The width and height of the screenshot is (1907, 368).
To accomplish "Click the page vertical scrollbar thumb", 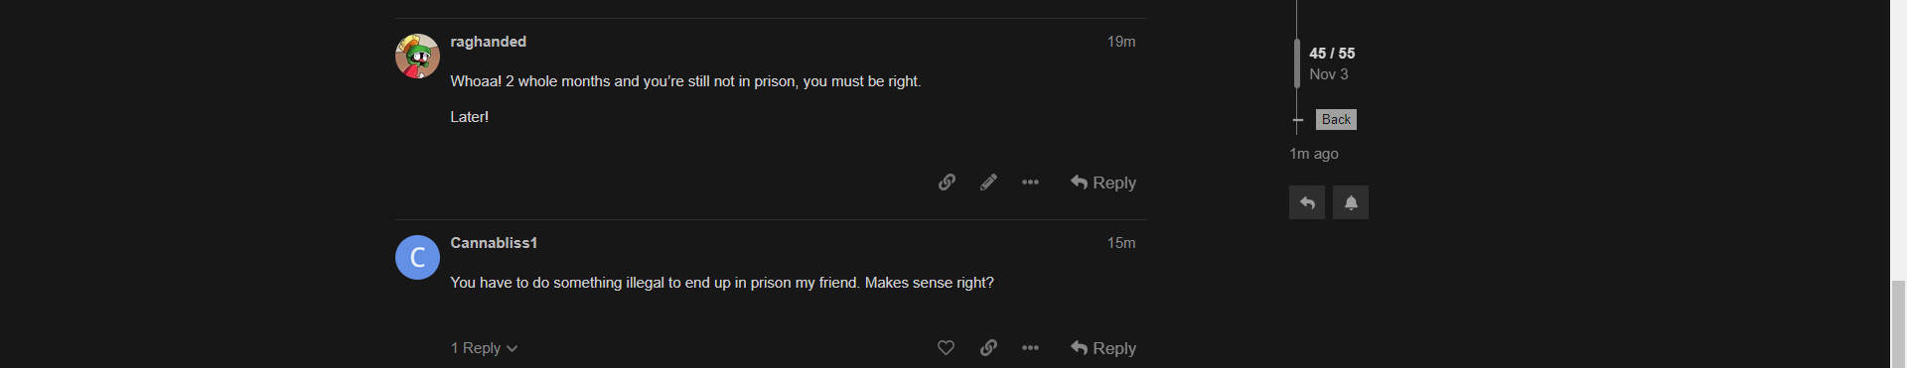I will point(1898,324).
